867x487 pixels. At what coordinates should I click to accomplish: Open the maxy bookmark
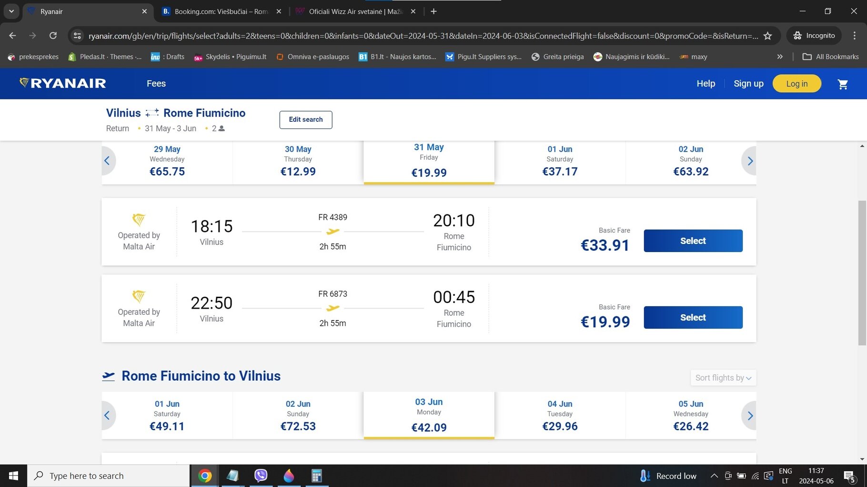(693, 57)
